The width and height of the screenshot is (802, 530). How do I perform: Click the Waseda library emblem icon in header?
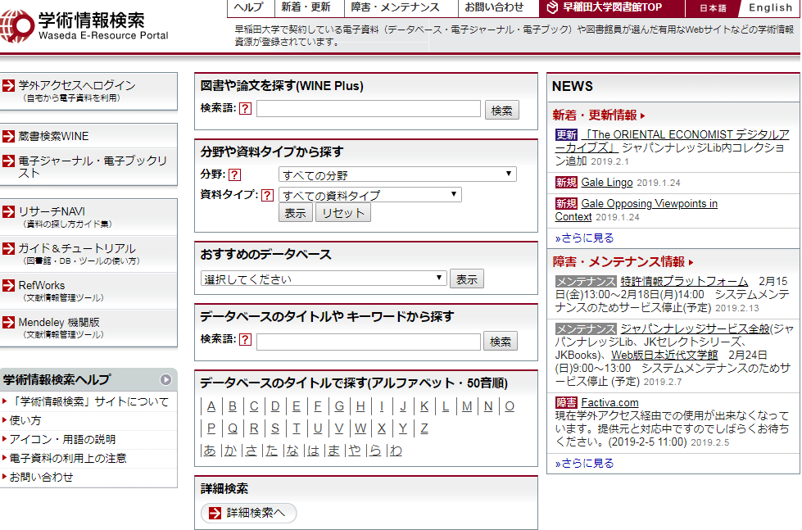point(552,7)
